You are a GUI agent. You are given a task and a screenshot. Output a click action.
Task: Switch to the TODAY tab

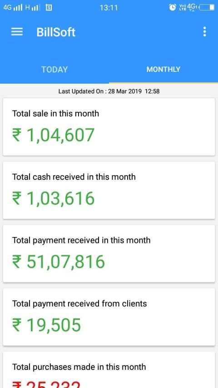click(x=54, y=70)
